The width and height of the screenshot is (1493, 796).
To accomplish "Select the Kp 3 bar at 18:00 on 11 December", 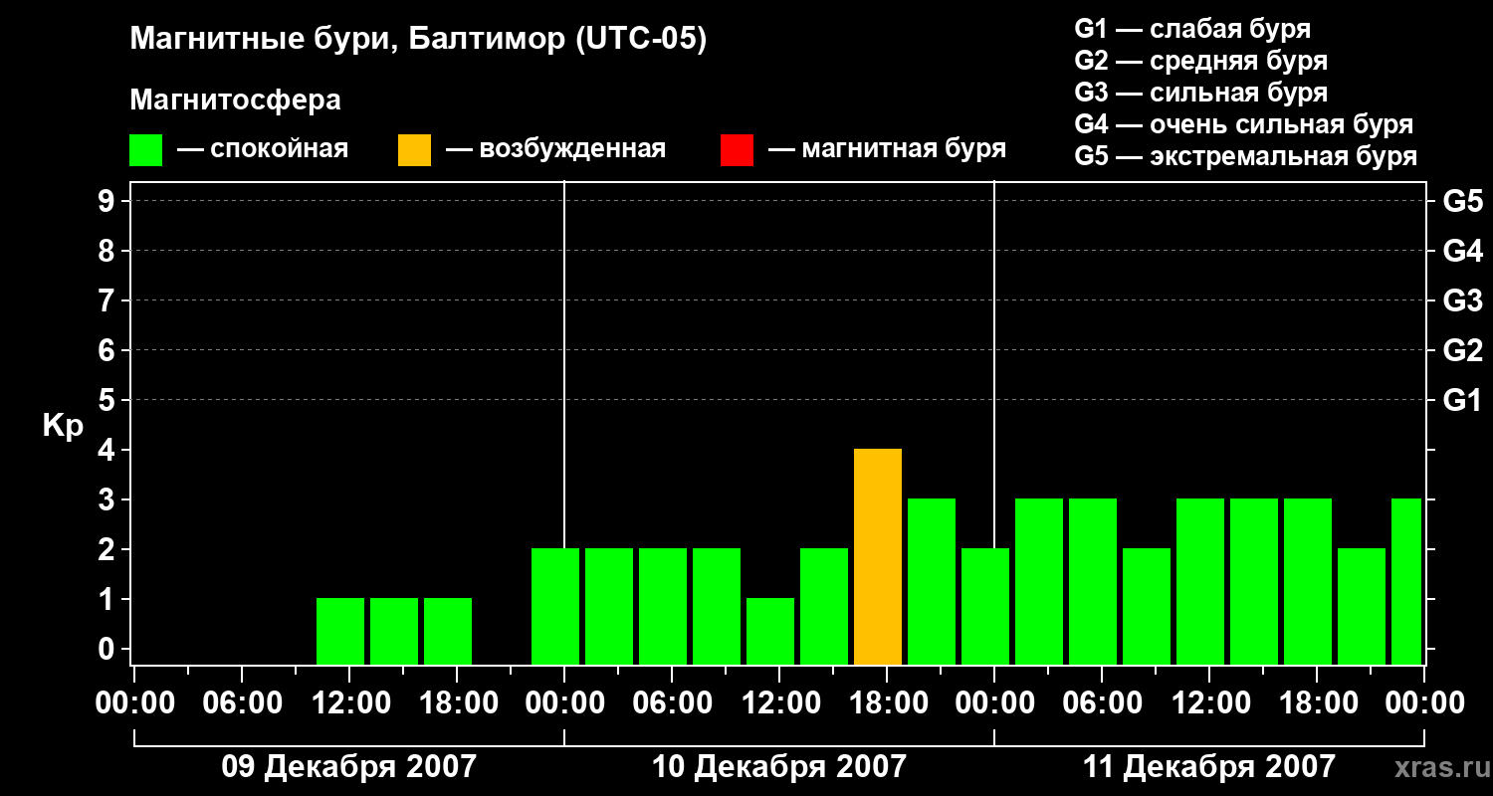I will pos(1308,582).
